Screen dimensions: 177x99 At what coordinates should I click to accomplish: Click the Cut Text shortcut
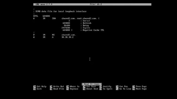pyautogui.click(x=91, y=86)
